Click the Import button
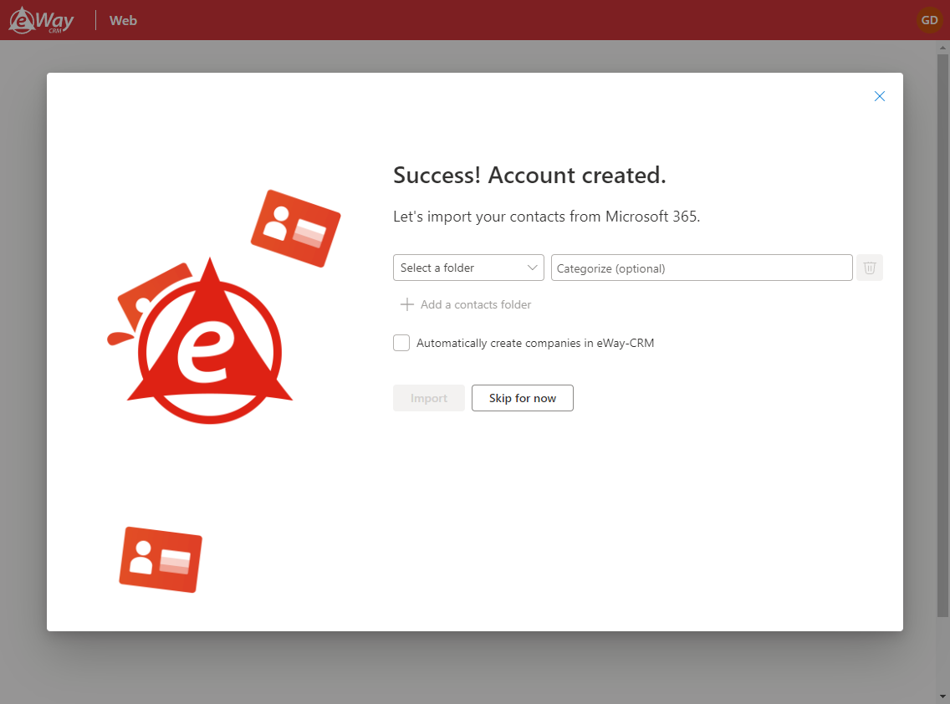Viewport: 950px width, 704px height. [x=429, y=398]
